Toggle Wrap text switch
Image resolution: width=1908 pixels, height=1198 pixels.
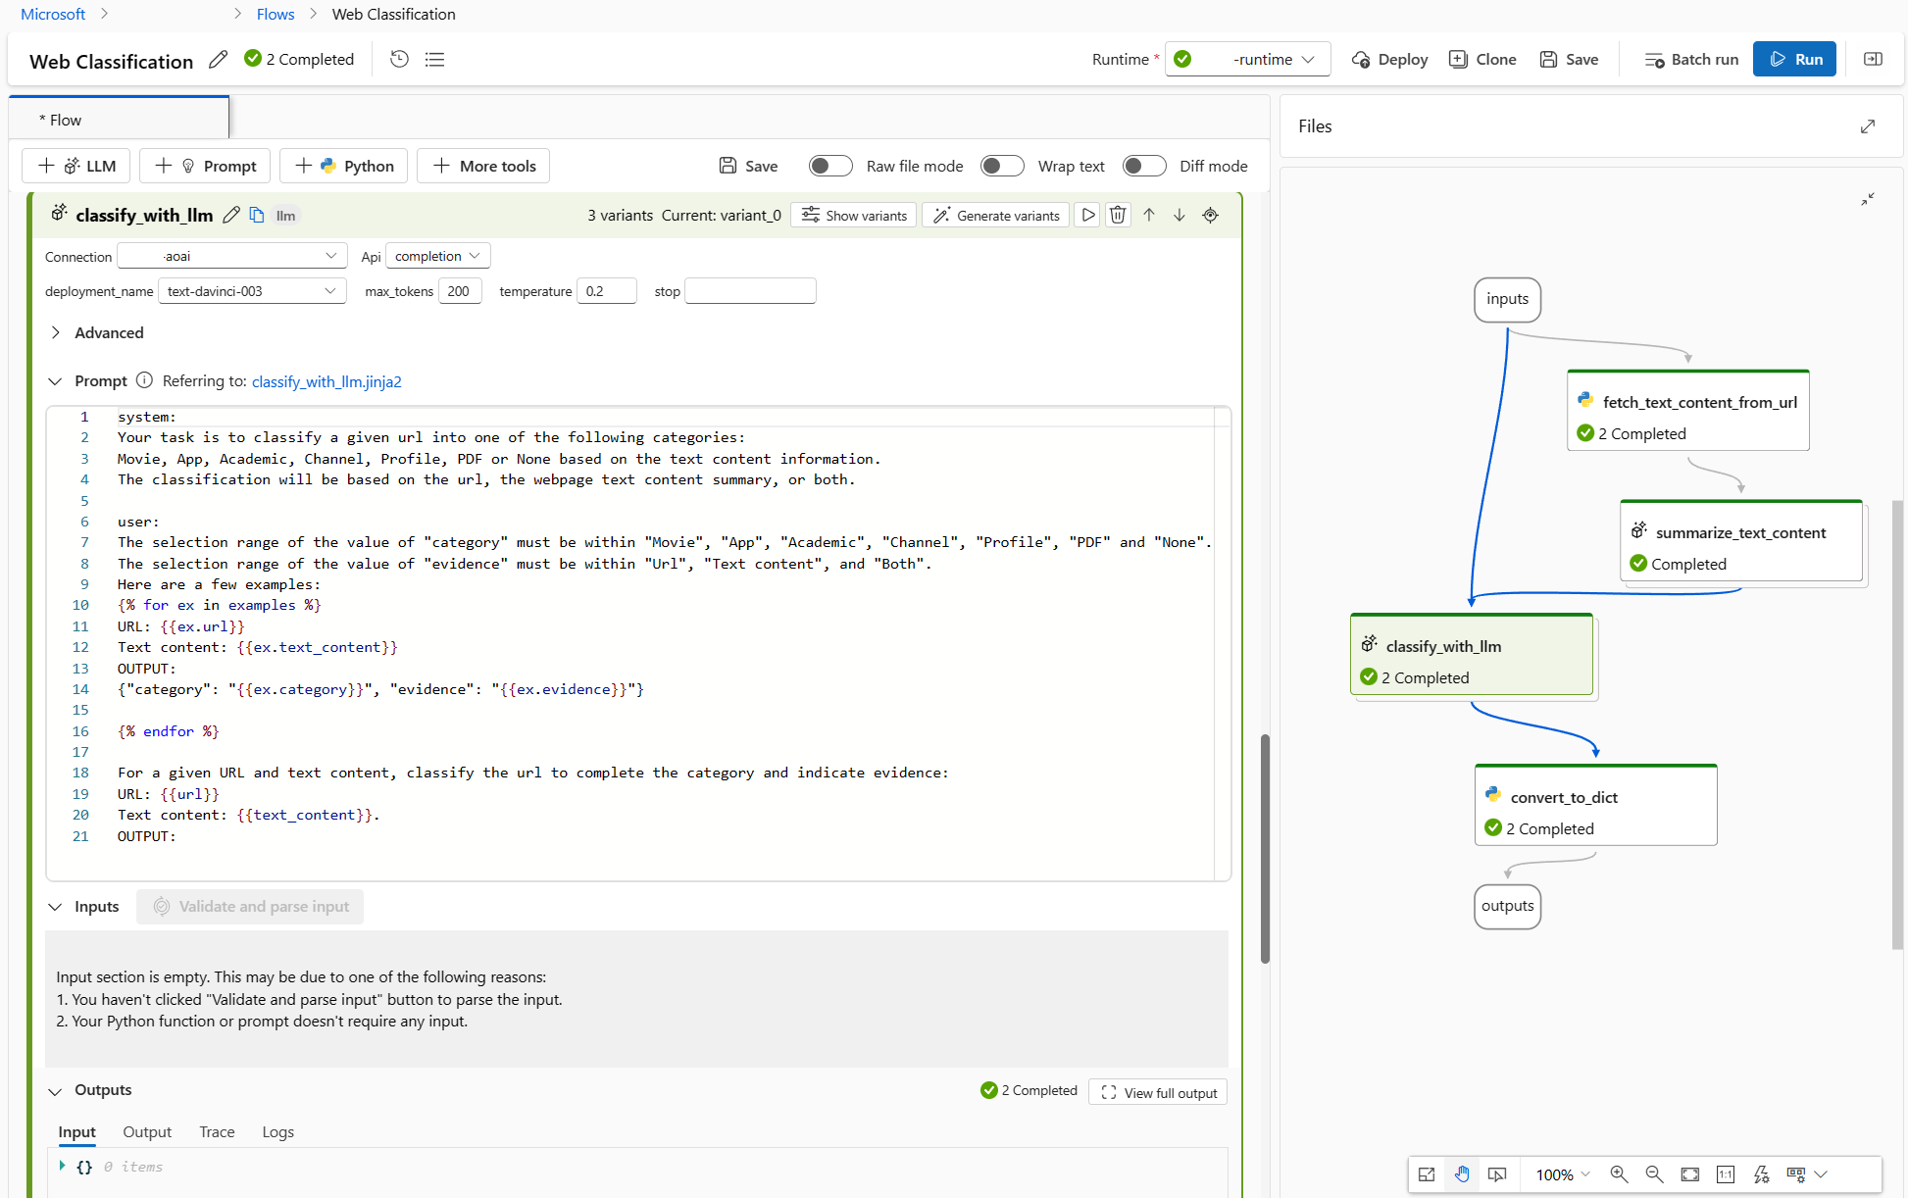pos(1004,165)
